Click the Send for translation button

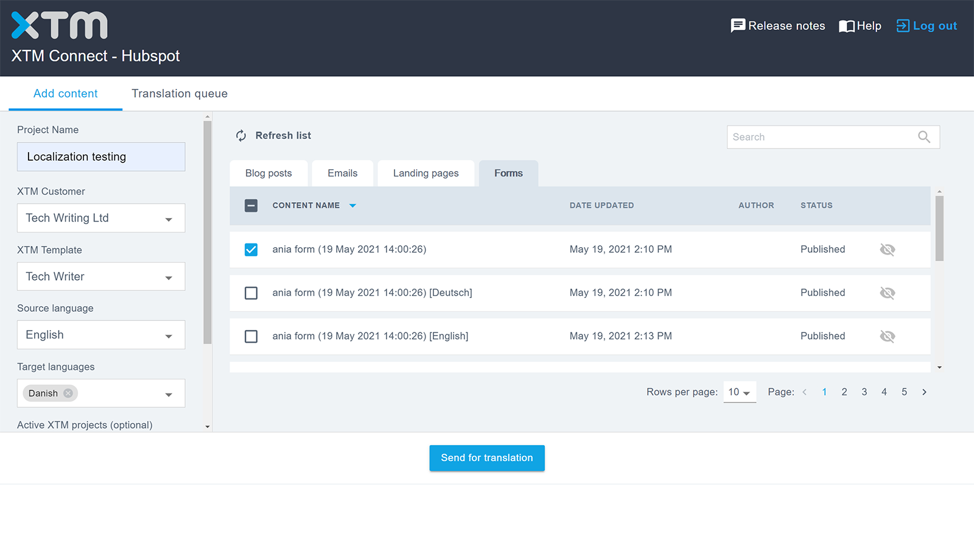(486, 458)
